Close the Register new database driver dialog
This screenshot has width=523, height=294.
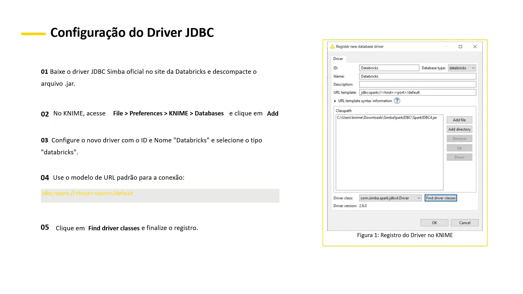(x=475, y=47)
